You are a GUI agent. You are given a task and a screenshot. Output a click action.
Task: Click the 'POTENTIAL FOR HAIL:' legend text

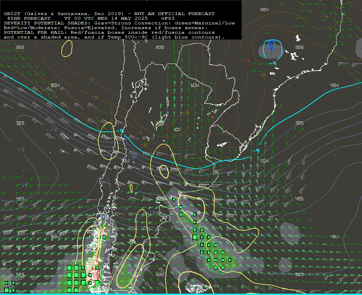[x=36, y=32]
